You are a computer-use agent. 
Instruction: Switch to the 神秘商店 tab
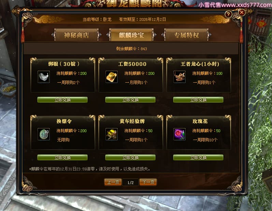click(76, 35)
